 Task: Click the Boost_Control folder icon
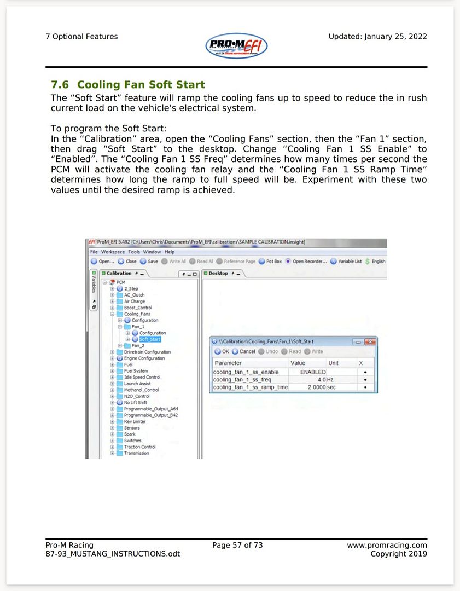point(120,308)
